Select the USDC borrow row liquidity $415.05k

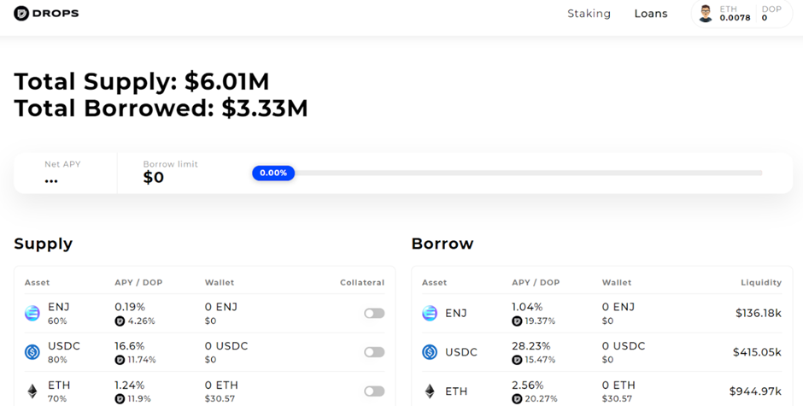click(757, 352)
